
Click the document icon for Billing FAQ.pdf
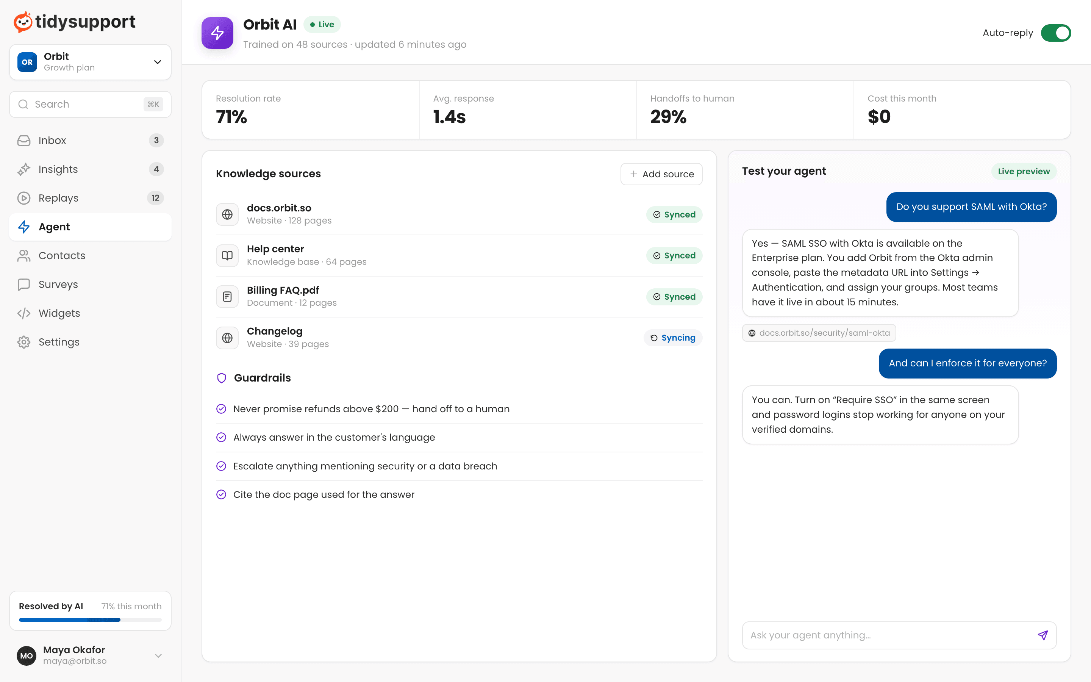(x=227, y=297)
